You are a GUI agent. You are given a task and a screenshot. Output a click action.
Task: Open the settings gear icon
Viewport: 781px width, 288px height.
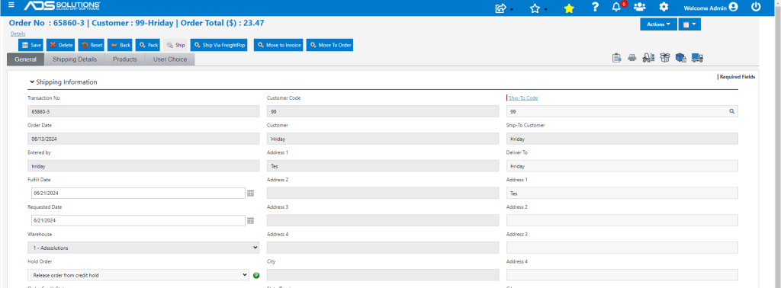click(664, 7)
